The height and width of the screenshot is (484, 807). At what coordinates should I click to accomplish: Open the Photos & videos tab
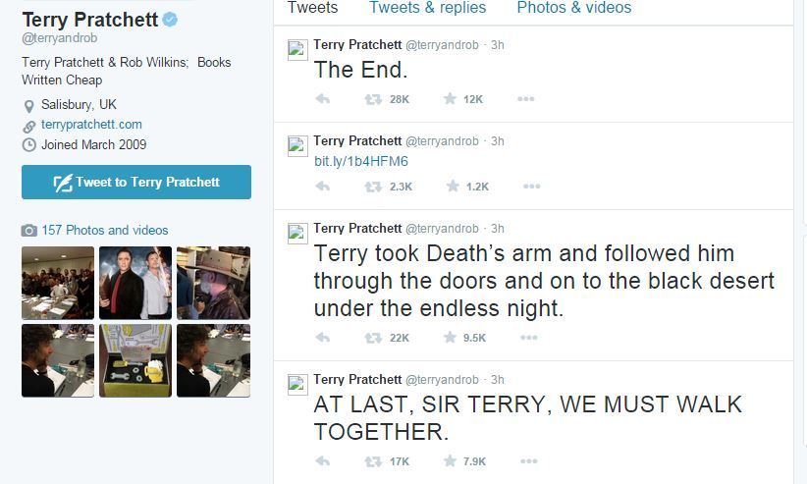[x=573, y=8]
